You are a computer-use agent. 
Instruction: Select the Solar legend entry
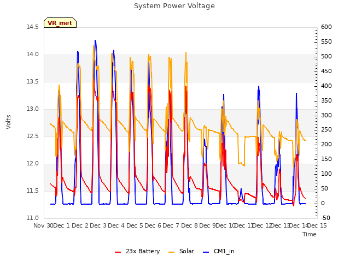[x=181, y=251]
